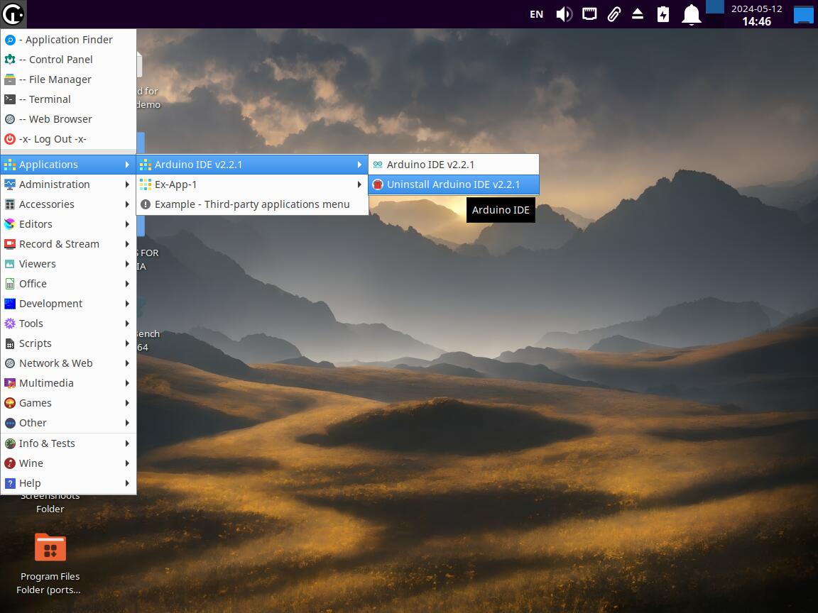Click the Multimedia icon in menu
This screenshot has height=613, width=818.
coord(10,382)
